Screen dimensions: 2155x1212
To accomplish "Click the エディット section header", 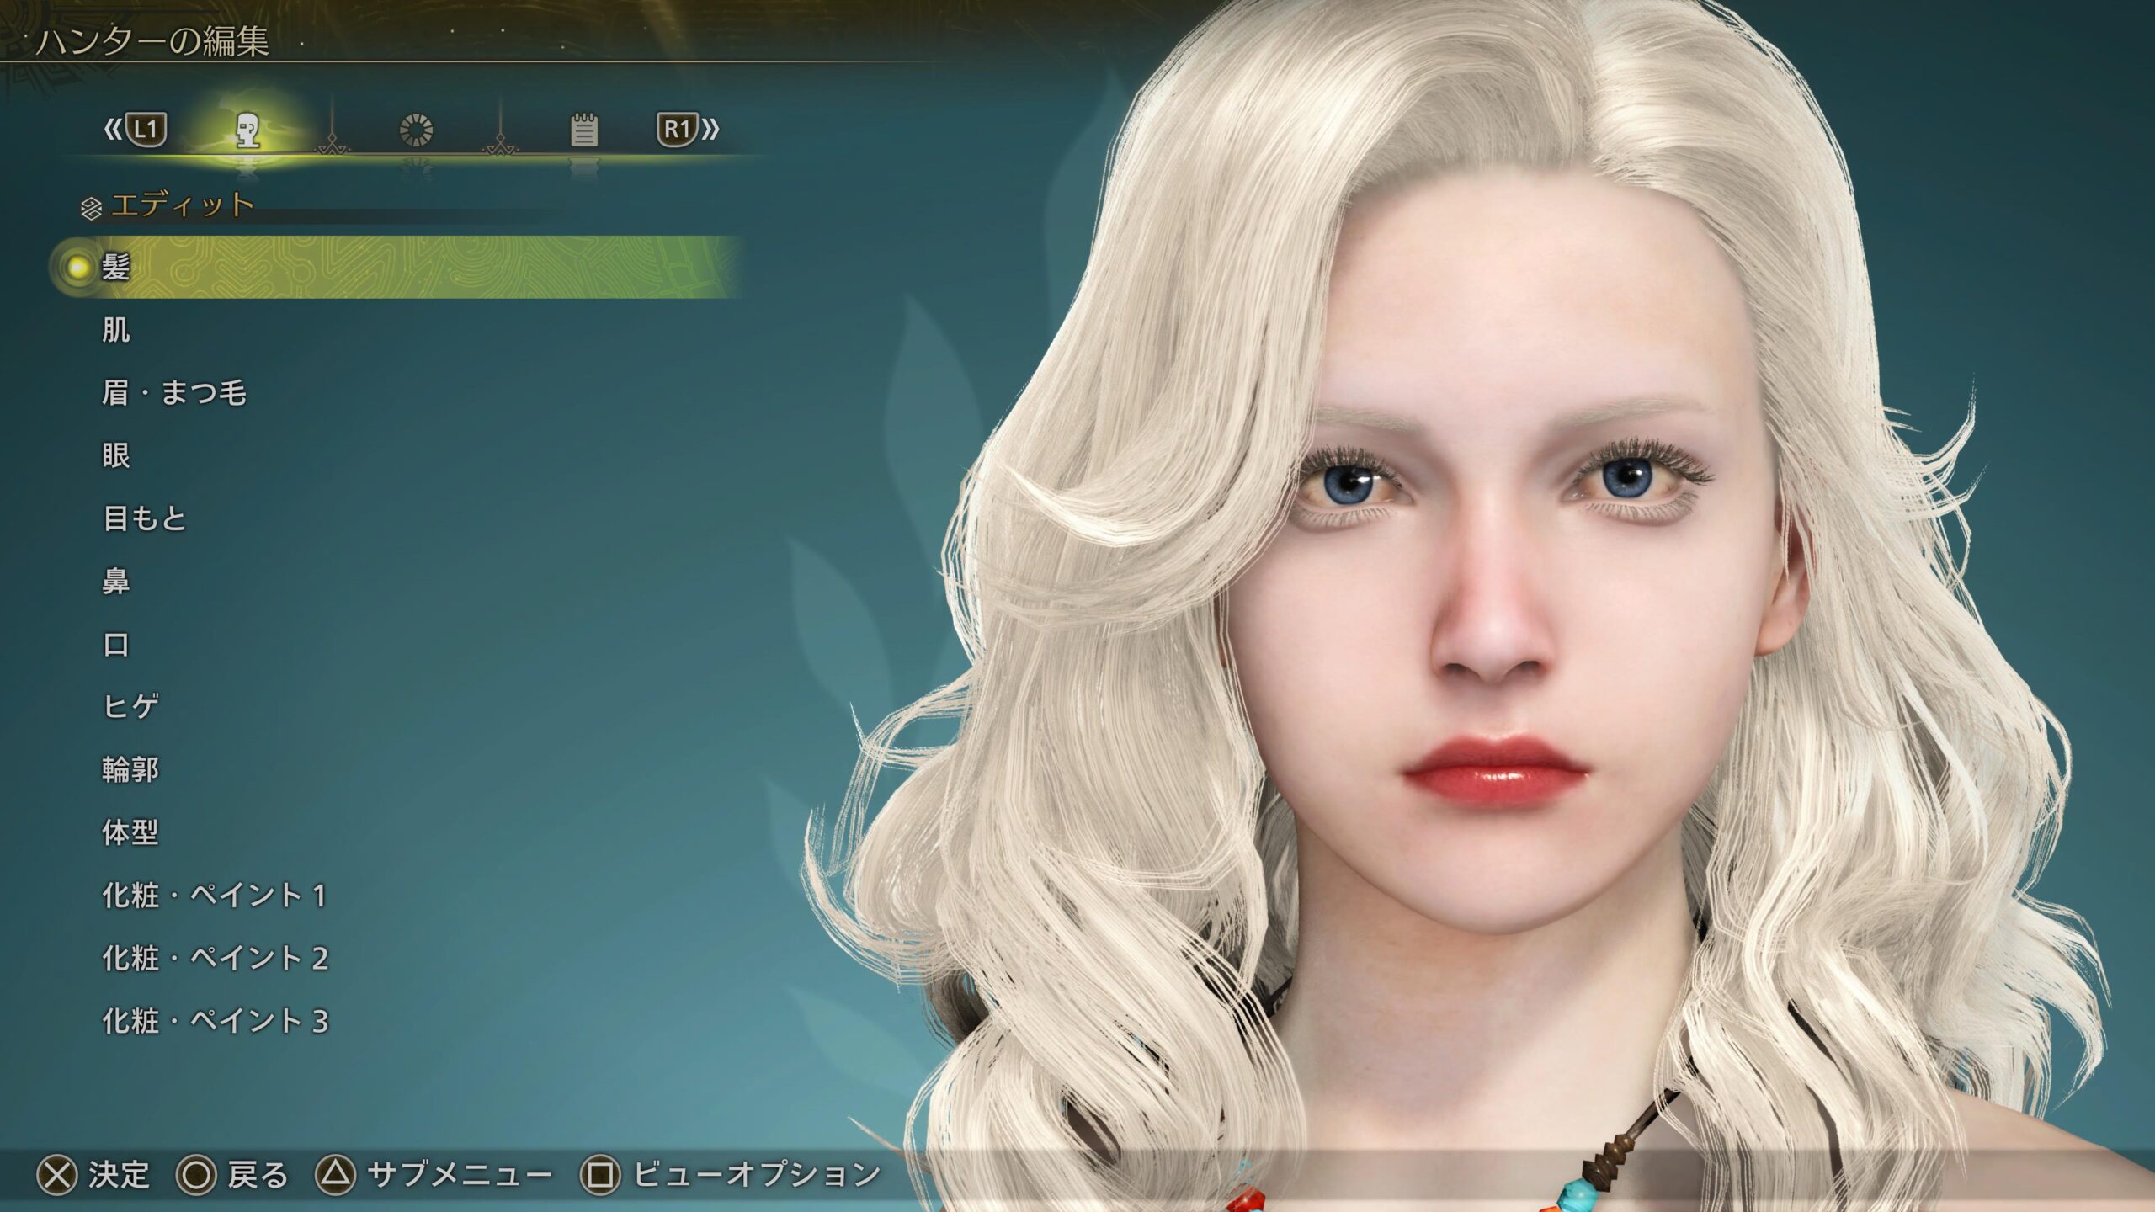I will [x=182, y=205].
